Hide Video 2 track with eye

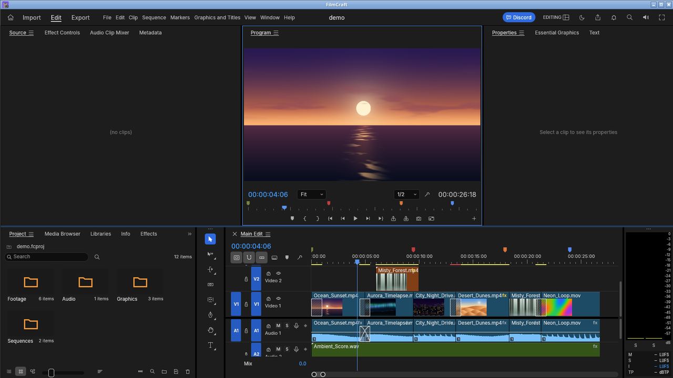(x=279, y=274)
